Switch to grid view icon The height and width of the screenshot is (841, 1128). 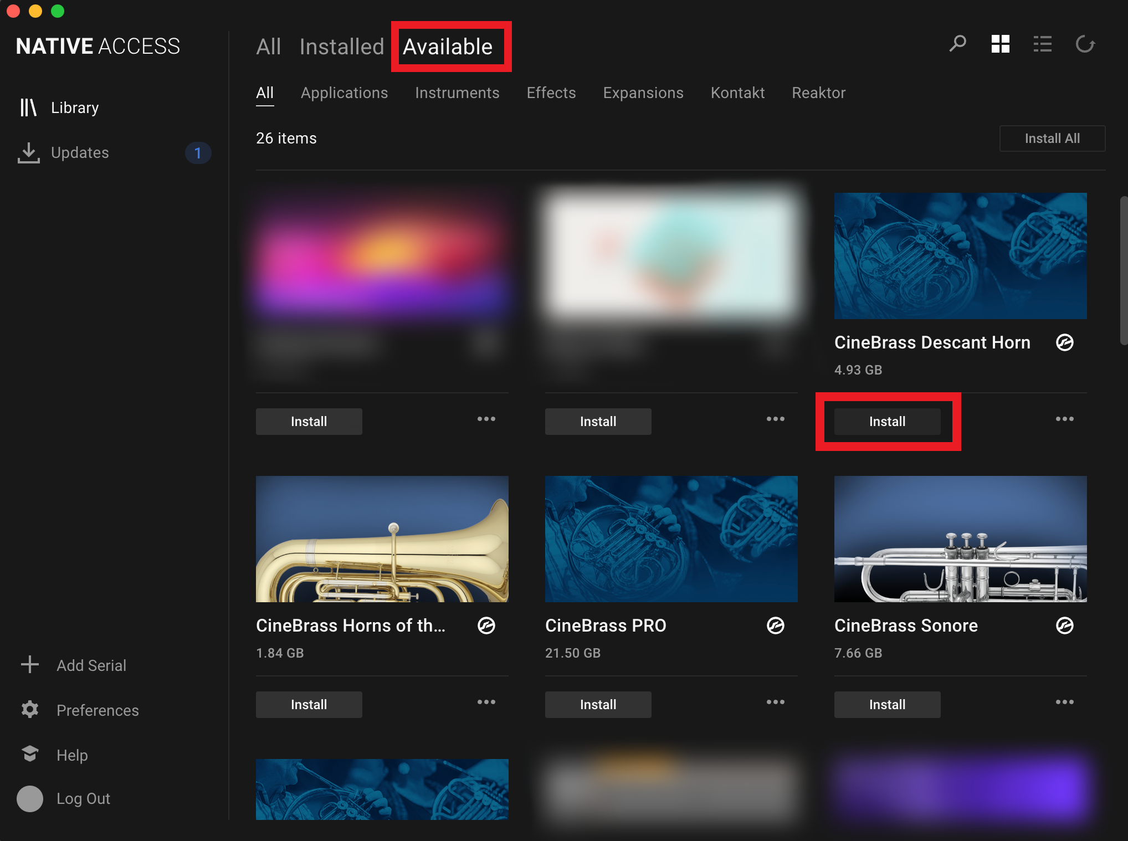click(x=1001, y=44)
